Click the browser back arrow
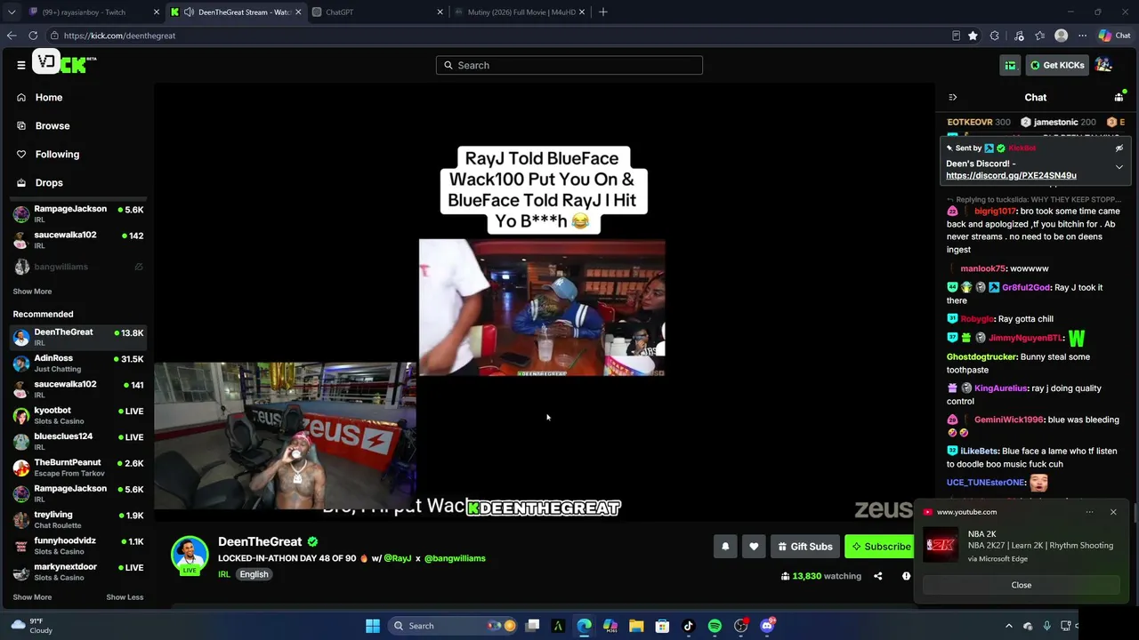Viewport: 1139px width, 640px height. coord(12,36)
